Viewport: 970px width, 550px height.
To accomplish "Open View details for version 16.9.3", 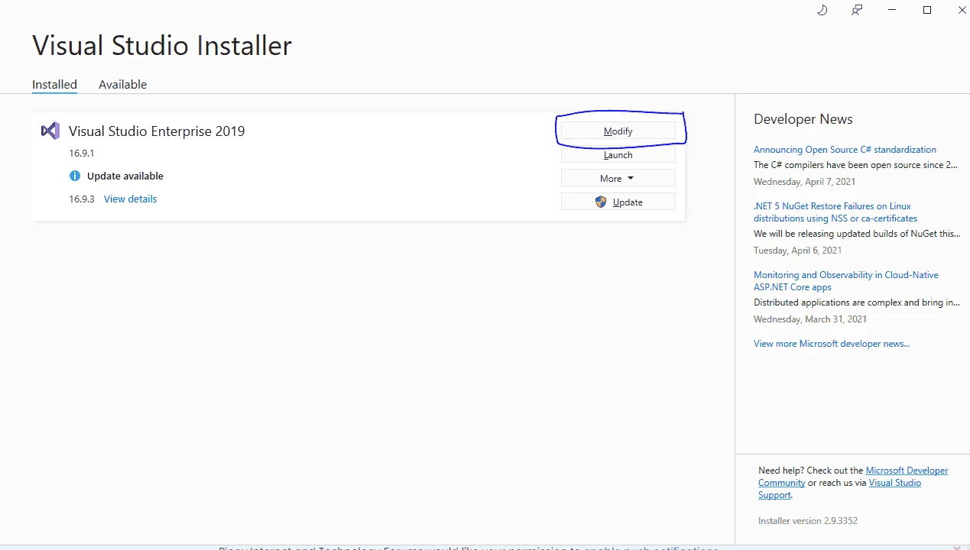I will (x=130, y=199).
